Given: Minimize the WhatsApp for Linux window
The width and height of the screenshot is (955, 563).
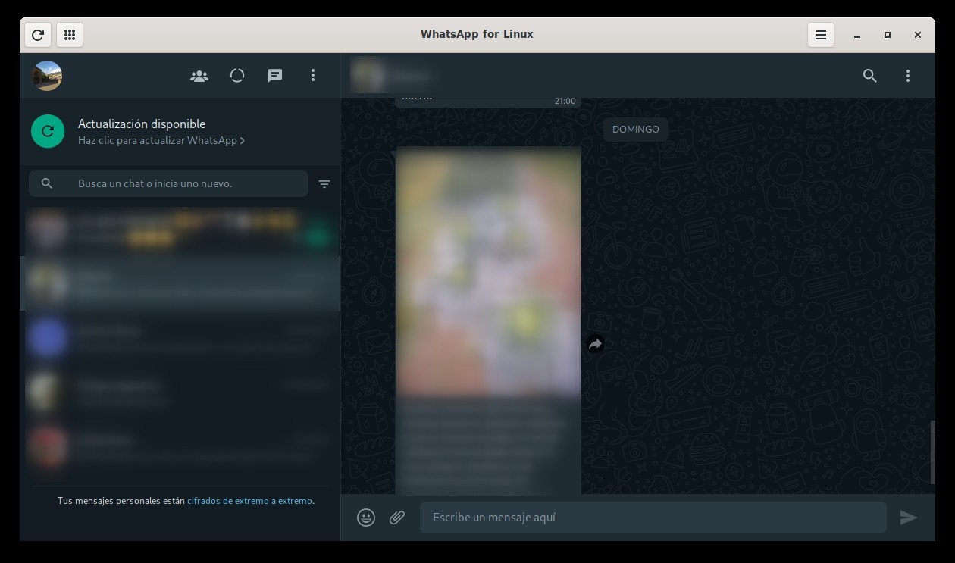Looking at the screenshot, I should (857, 35).
